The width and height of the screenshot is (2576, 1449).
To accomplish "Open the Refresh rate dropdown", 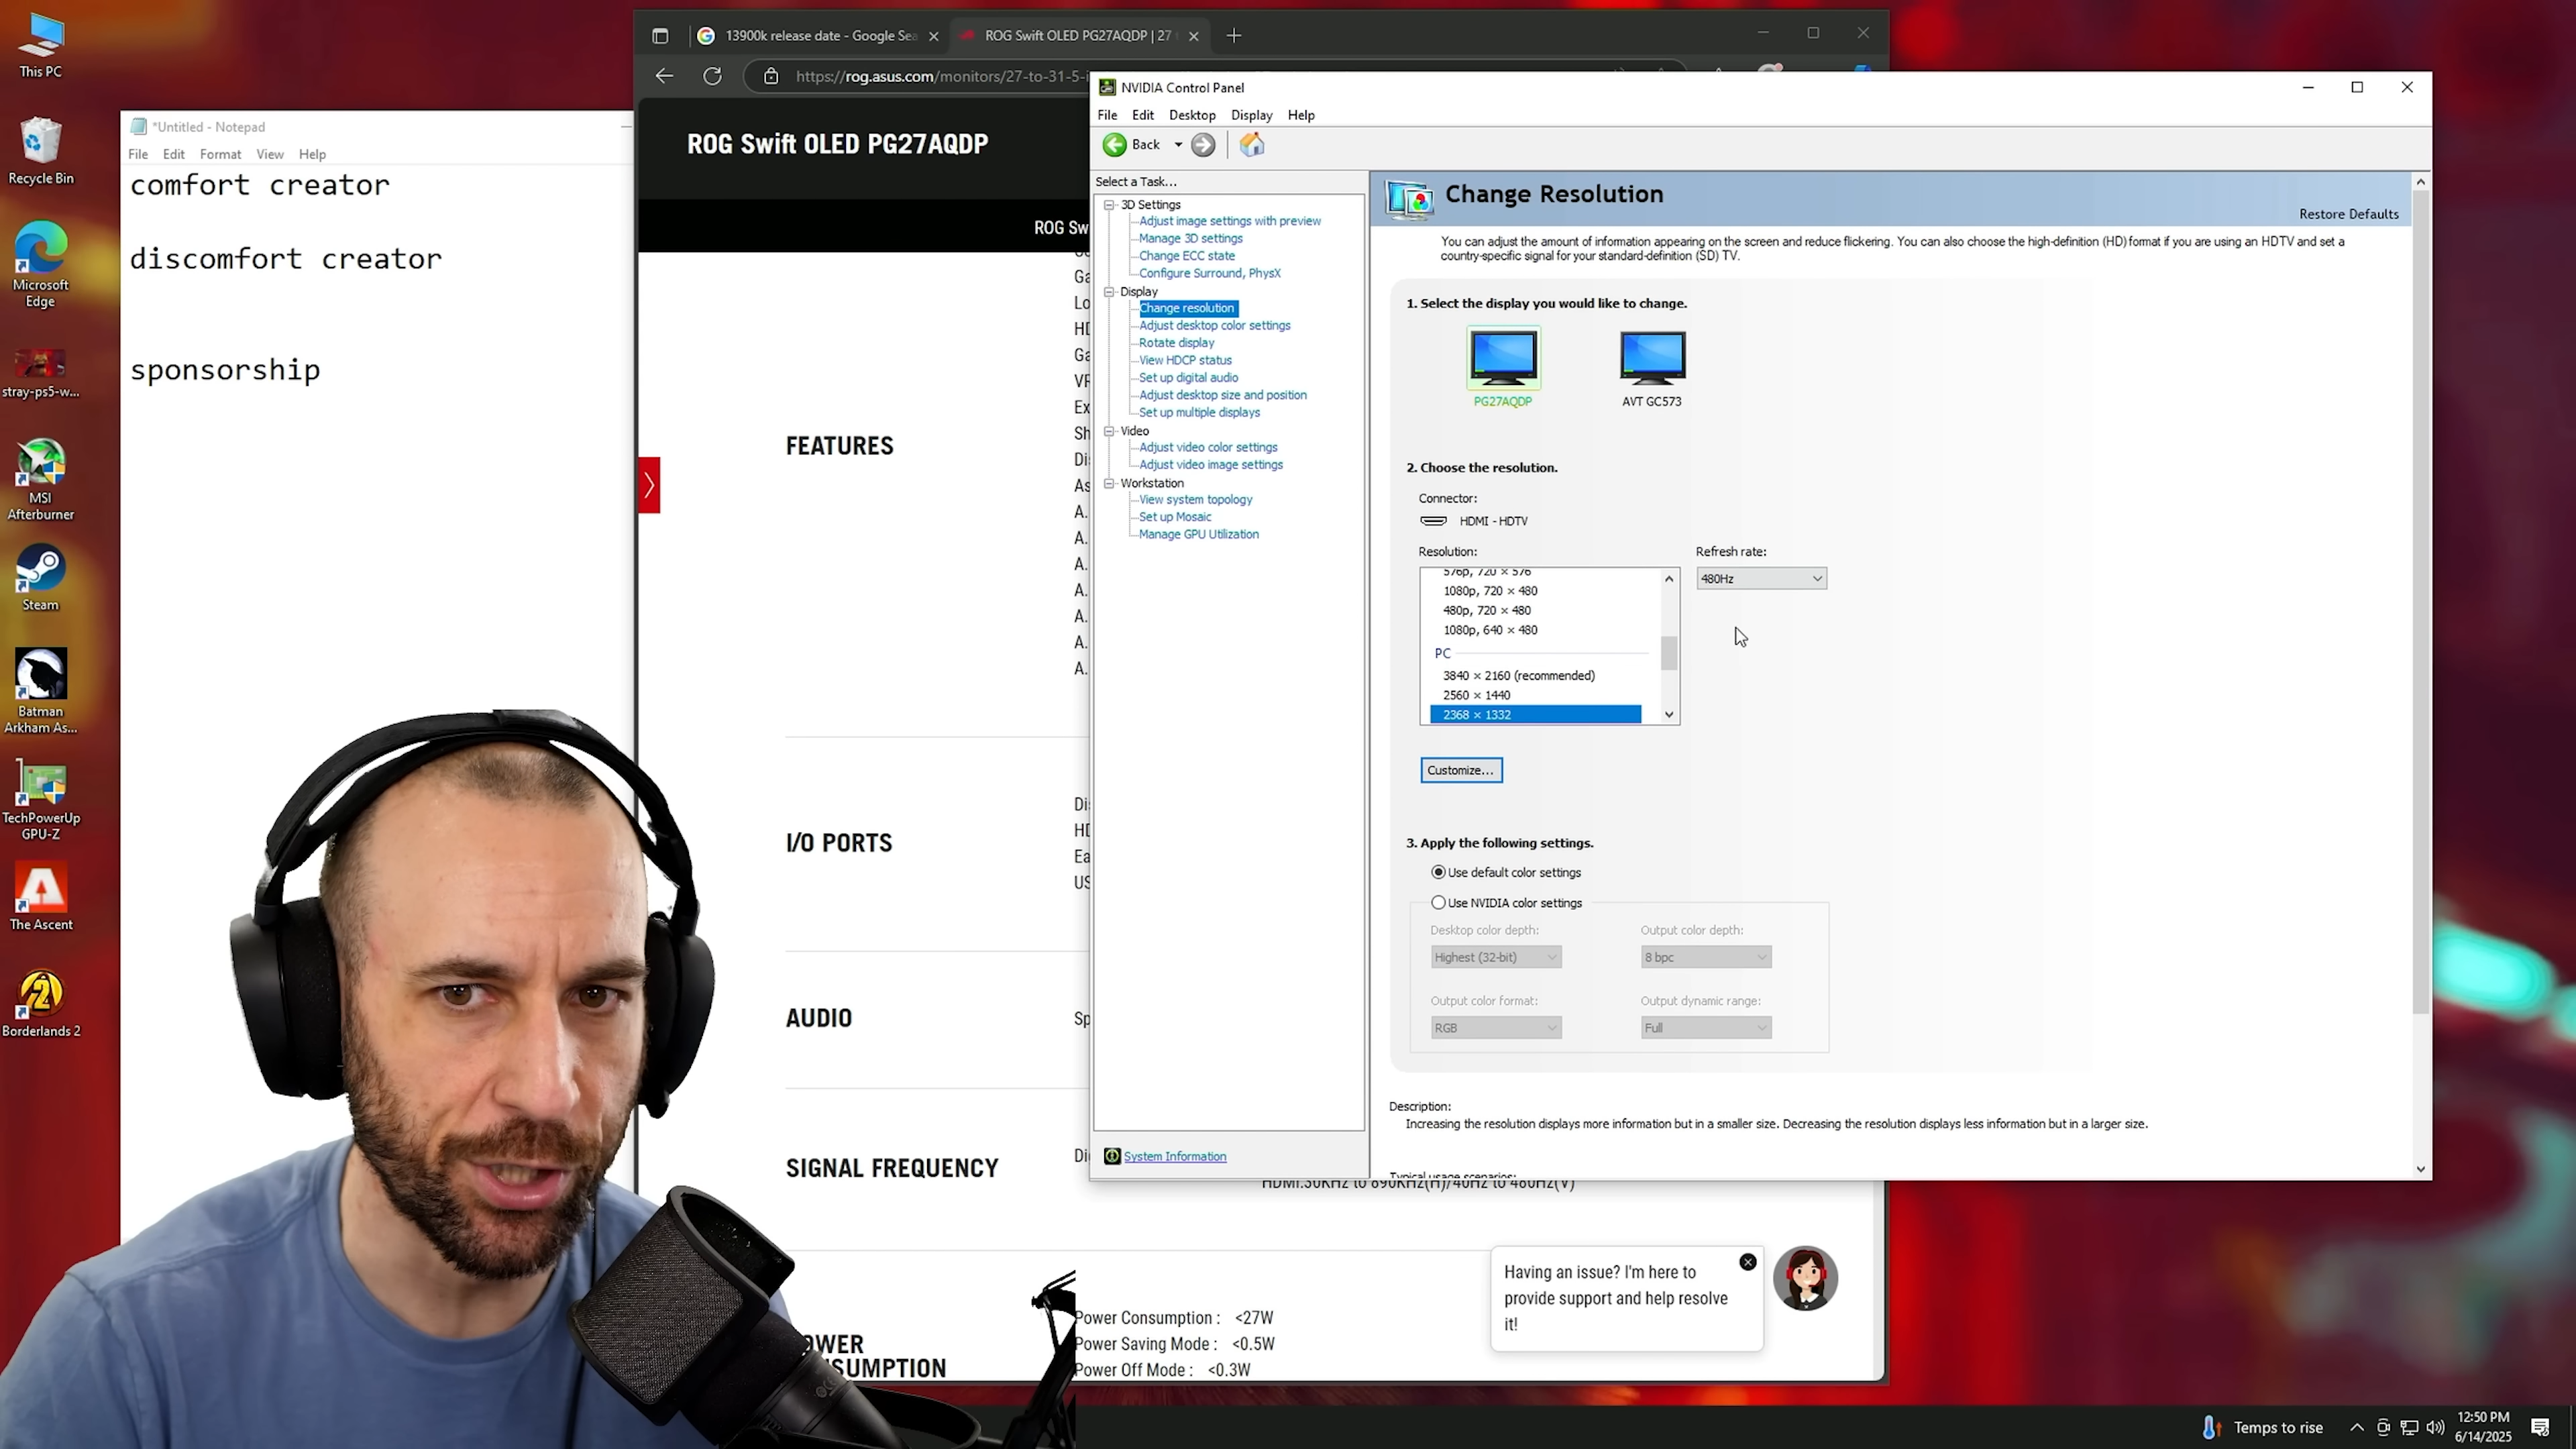I will [x=1761, y=579].
